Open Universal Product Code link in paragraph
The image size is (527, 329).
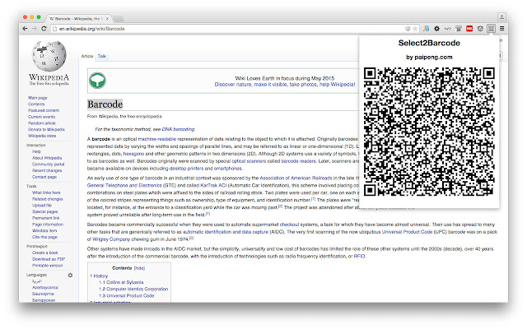[407, 232]
